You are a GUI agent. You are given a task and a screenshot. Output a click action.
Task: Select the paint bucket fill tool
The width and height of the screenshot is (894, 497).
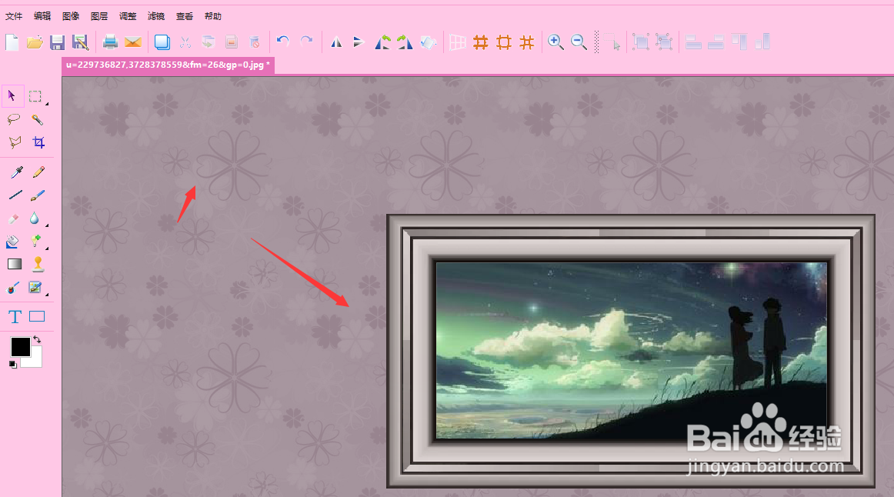point(12,242)
